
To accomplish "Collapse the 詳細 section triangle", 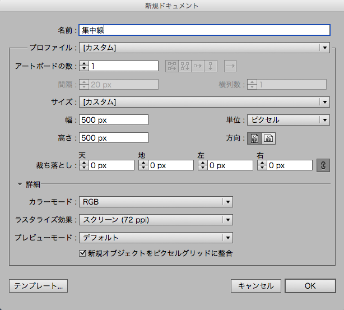I will tap(20, 184).
